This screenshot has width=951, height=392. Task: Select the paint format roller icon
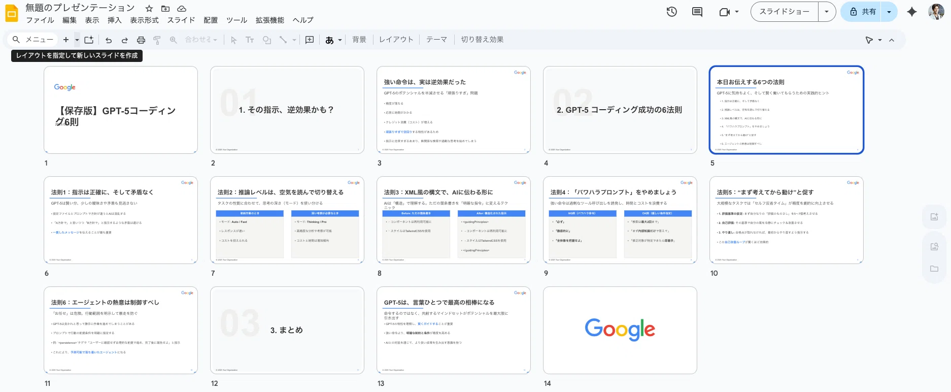point(157,40)
